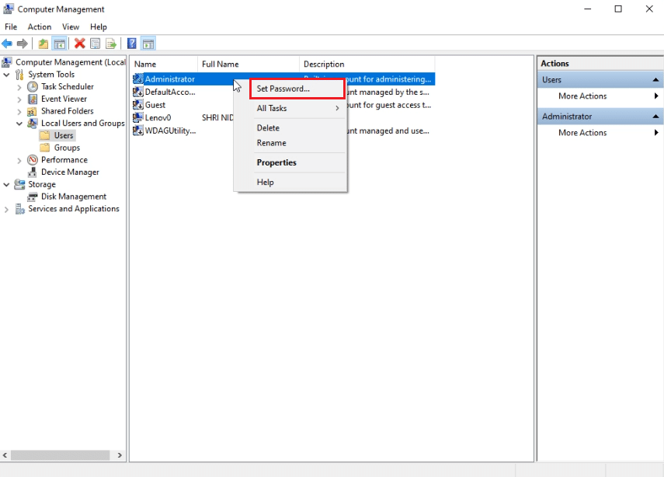This screenshot has width=664, height=477.
Task: Expand the Performance node
Action: point(19,161)
